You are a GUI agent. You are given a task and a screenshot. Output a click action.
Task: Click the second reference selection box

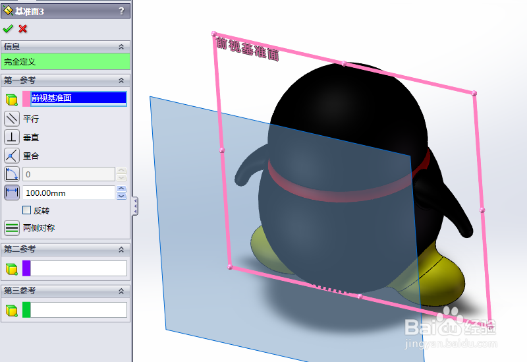point(78,268)
